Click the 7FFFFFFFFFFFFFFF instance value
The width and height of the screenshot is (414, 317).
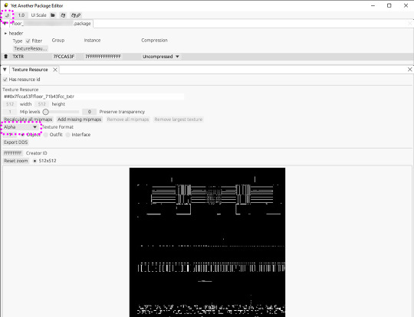coord(103,57)
